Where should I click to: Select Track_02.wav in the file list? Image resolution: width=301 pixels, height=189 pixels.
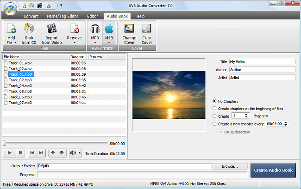tap(20, 69)
